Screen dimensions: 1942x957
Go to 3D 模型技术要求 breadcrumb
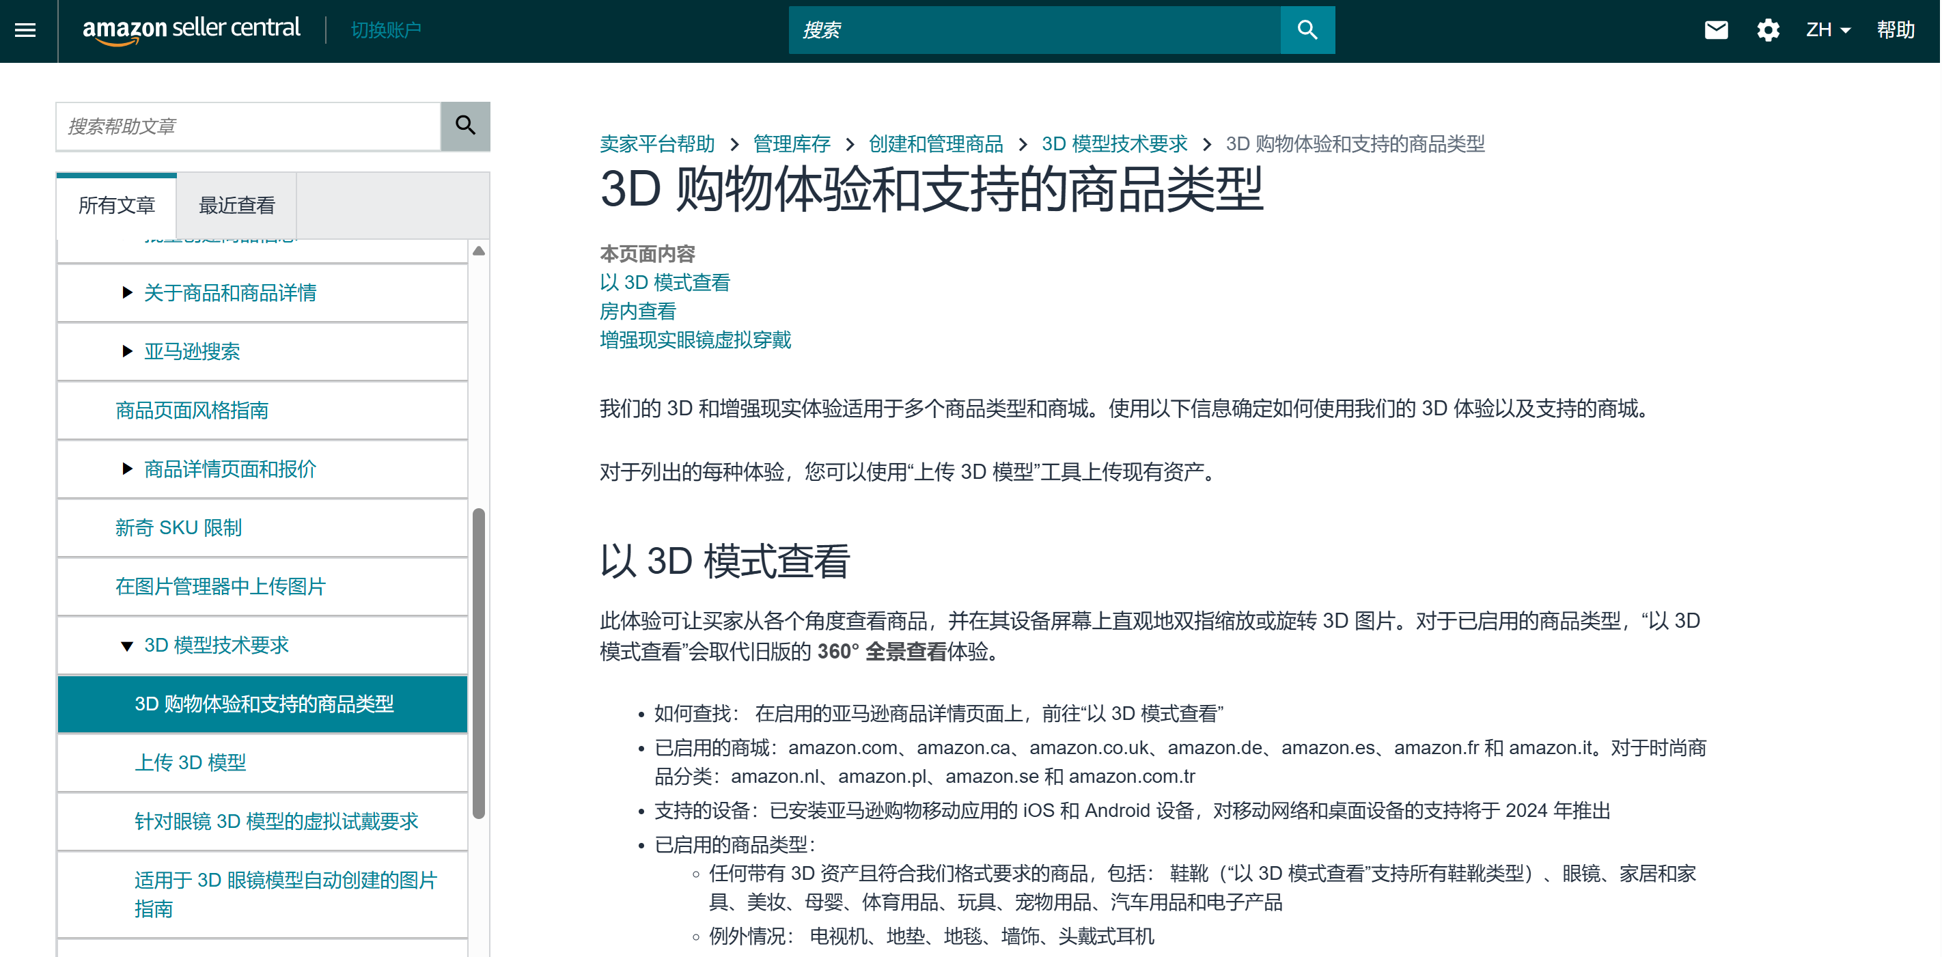click(1114, 144)
